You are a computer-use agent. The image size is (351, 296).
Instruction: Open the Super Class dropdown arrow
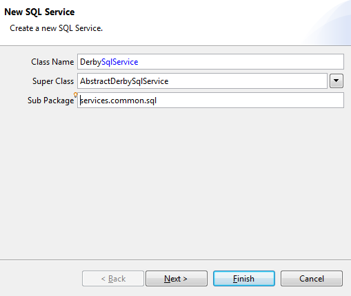(337, 81)
